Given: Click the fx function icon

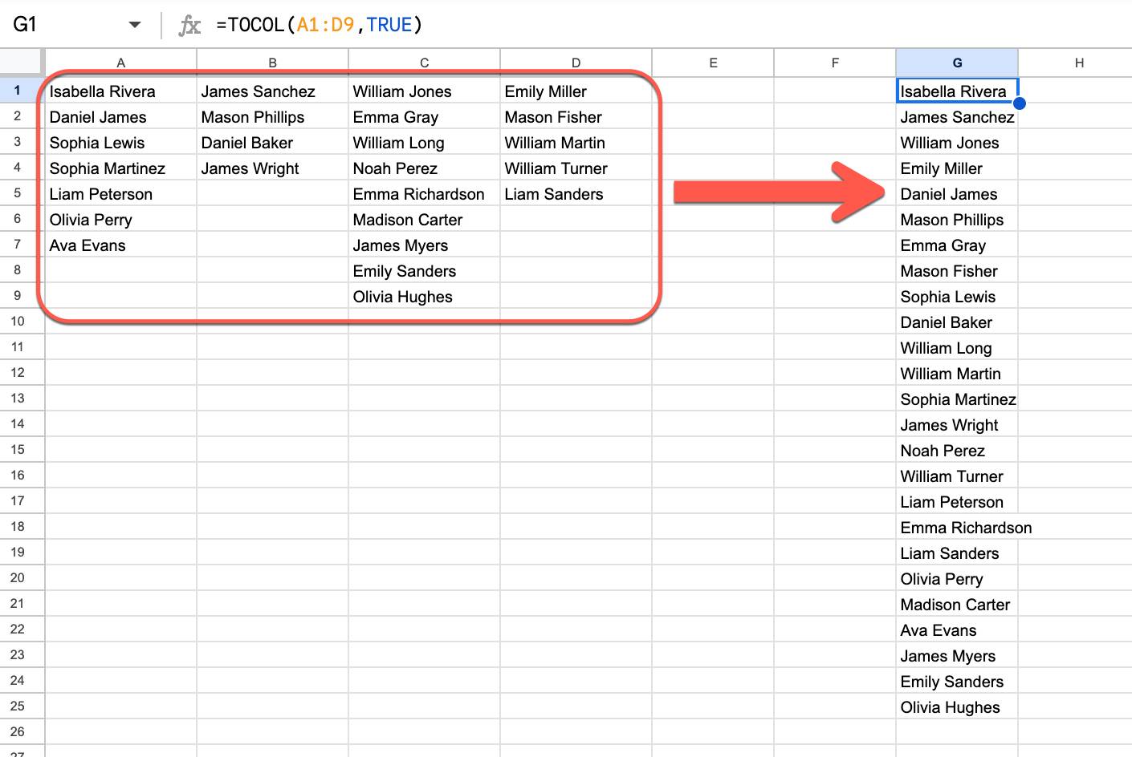Looking at the screenshot, I should (189, 26).
